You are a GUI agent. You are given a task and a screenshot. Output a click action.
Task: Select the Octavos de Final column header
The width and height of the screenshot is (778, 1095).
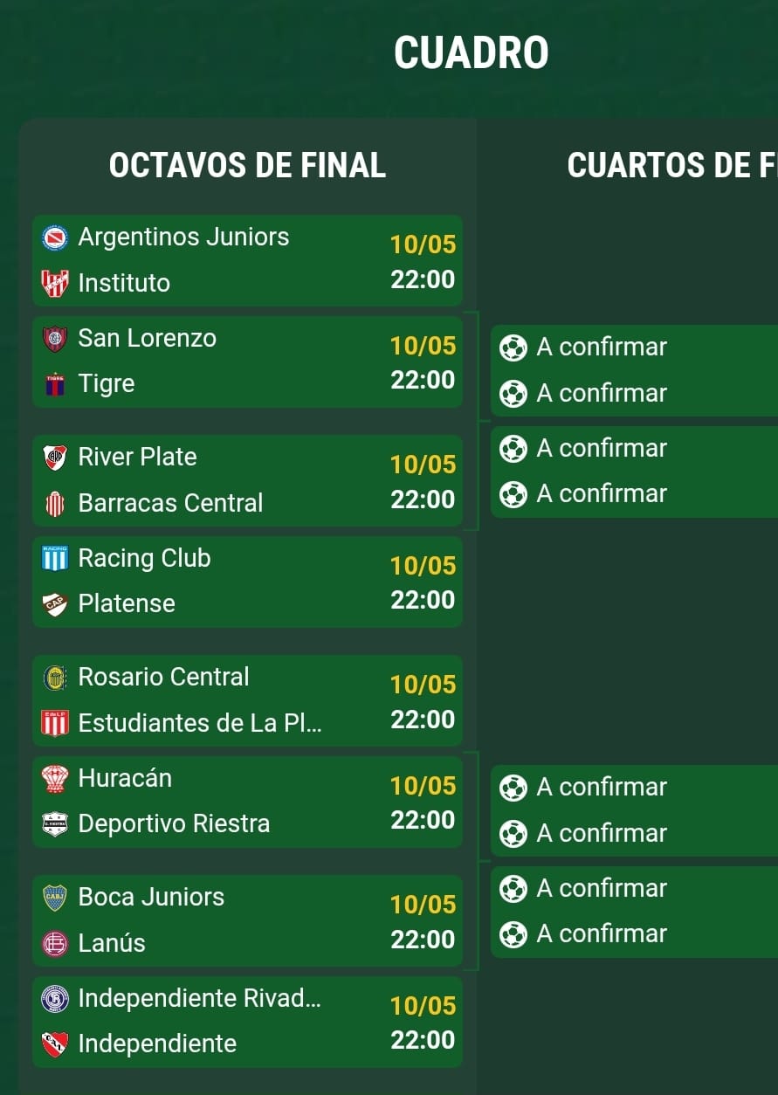[x=247, y=165]
